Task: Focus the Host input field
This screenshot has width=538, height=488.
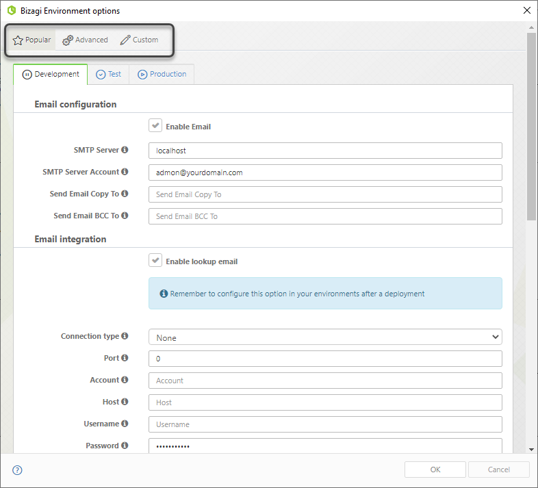Action: tap(325, 402)
